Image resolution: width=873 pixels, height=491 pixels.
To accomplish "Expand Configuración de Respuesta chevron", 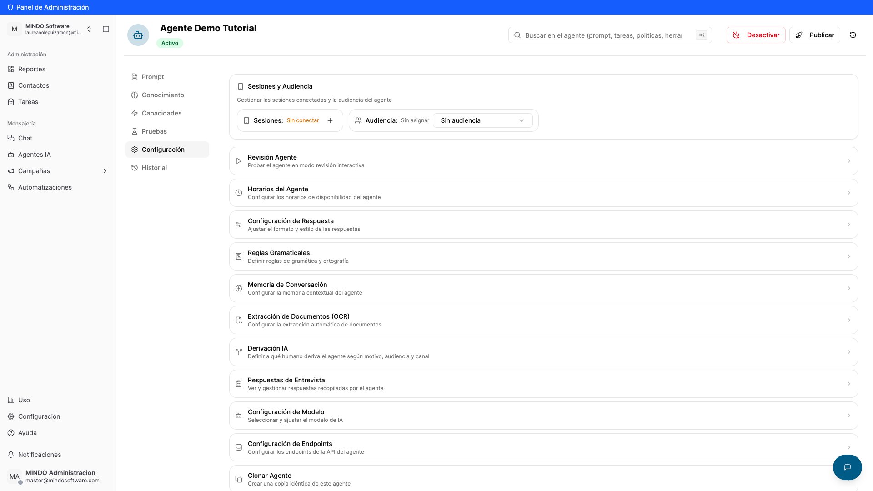I will (x=848, y=225).
